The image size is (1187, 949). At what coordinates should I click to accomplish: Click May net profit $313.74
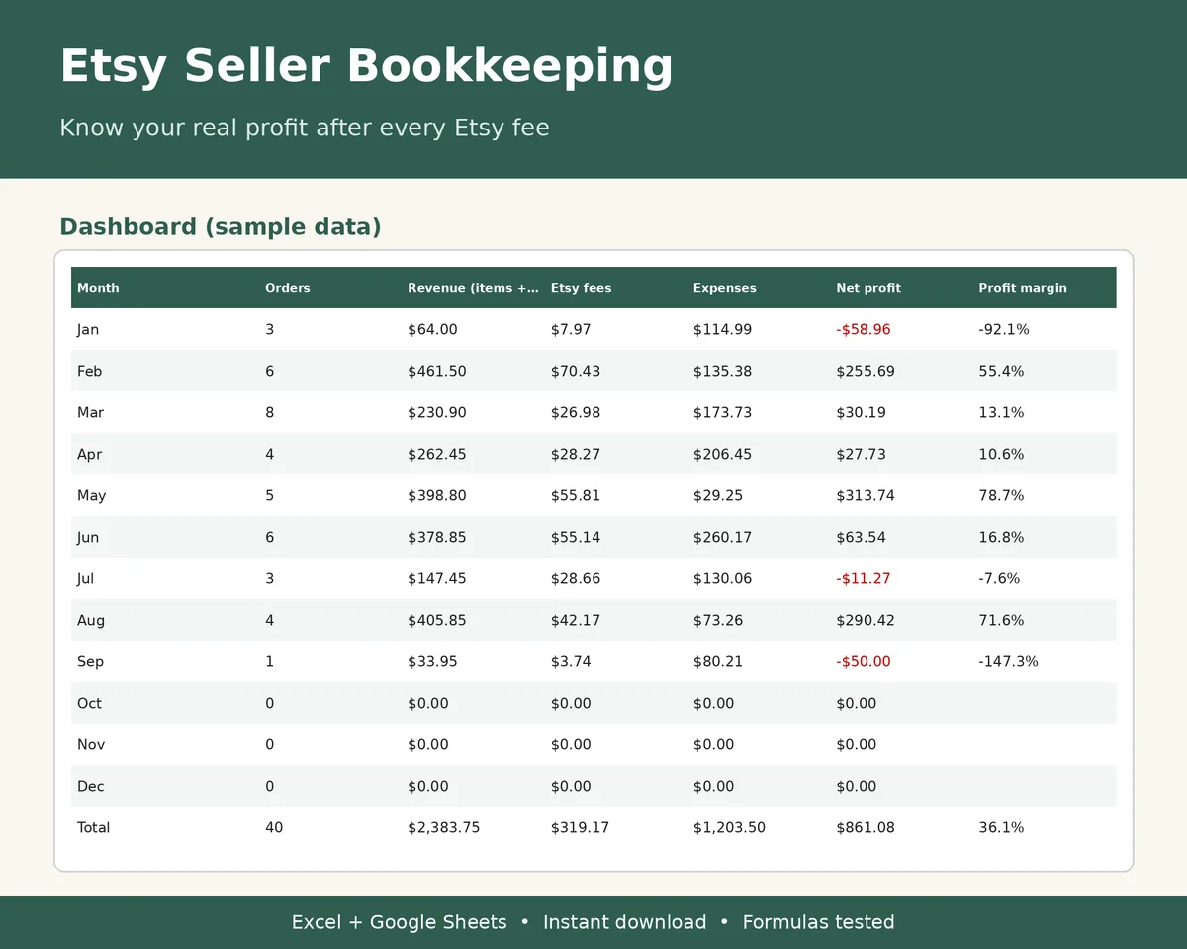pos(865,496)
